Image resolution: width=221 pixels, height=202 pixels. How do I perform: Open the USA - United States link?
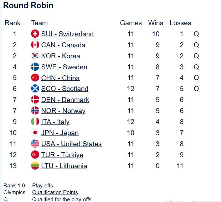pyautogui.click(x=71, y=144)
